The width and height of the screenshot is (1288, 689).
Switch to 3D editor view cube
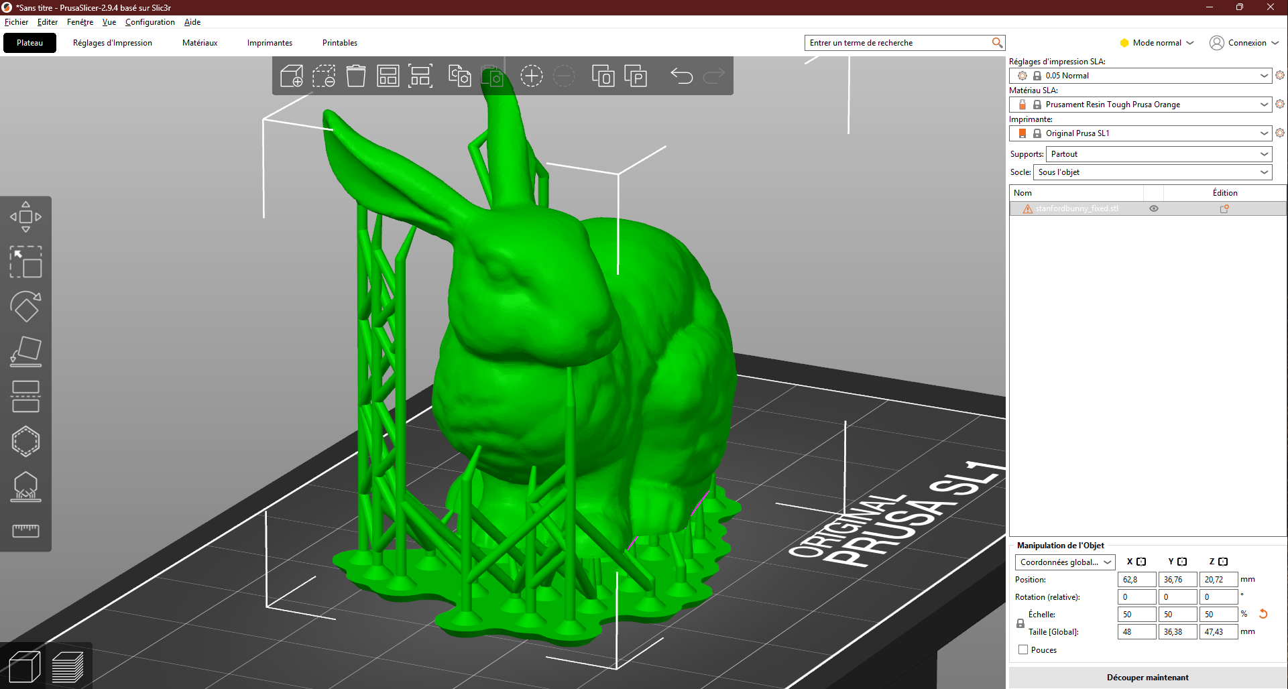point(24,667)
